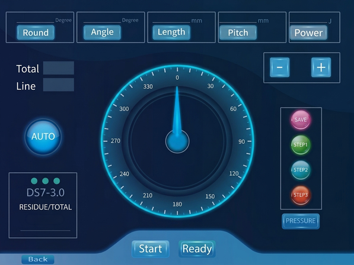Screen dimensions: 354x265
Task: Choose the teal STEP2 button
Action: point(301,170)
